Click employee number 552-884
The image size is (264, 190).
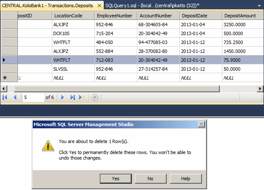pyautogui.click(x=116, y=51)
